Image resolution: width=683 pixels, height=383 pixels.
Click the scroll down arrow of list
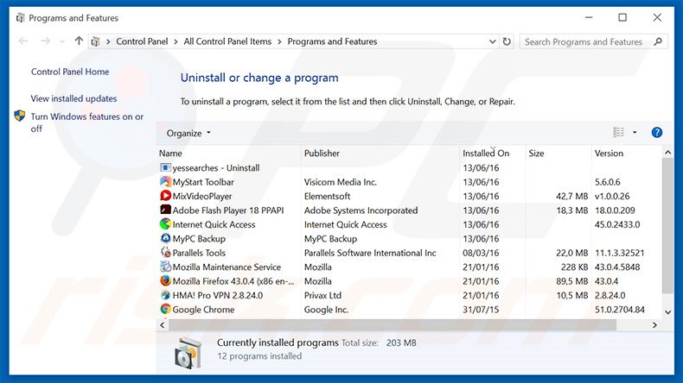point(667,311)
